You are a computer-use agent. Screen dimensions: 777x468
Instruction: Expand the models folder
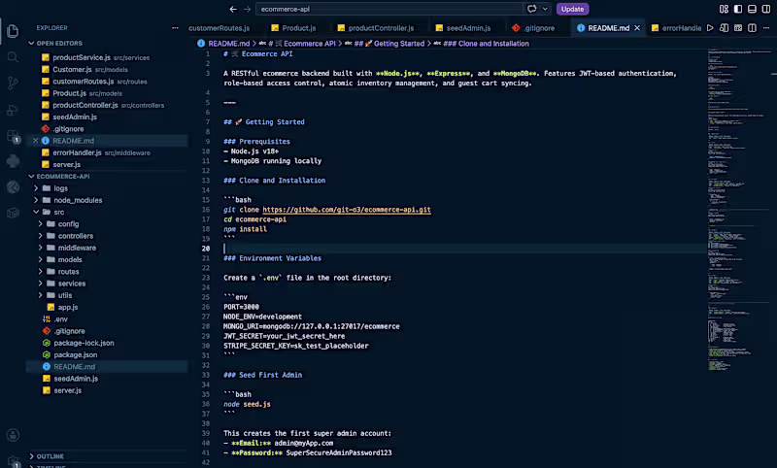[40, 259]
